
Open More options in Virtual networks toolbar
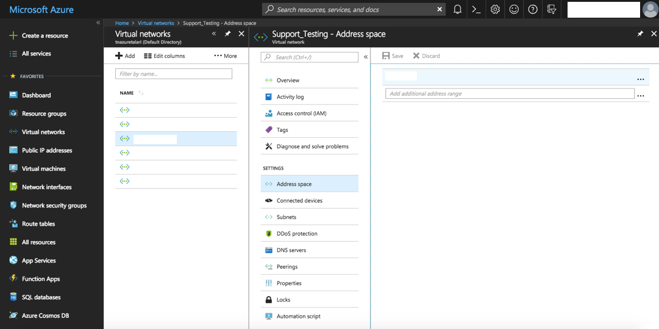click(226, 56)
